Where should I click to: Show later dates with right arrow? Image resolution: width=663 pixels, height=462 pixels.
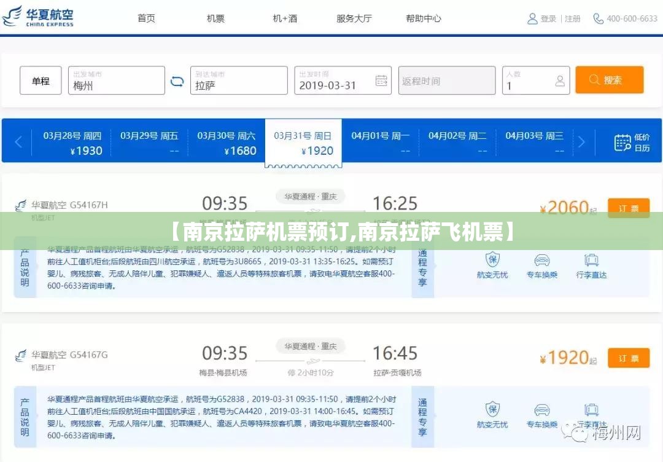point(581,142)
